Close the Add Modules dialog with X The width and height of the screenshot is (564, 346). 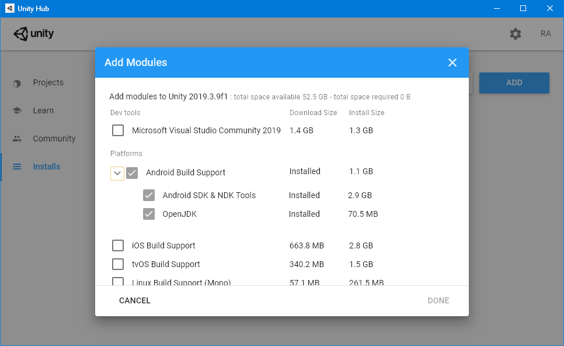pos(452,63)
